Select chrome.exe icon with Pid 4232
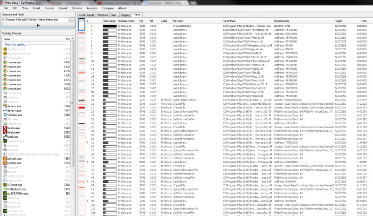The width and height of the screenshot is (373, 216). coord(5,67)
